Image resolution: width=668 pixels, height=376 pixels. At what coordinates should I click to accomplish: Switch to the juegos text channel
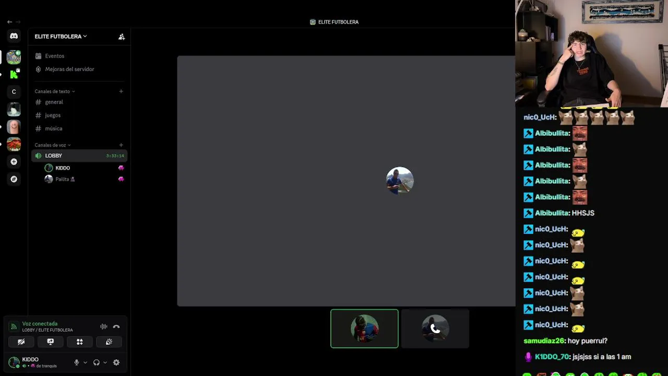pyautogui.click(x=79, y=115)
